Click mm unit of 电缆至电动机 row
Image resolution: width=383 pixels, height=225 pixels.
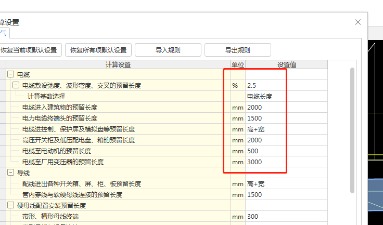pos(238,151)
